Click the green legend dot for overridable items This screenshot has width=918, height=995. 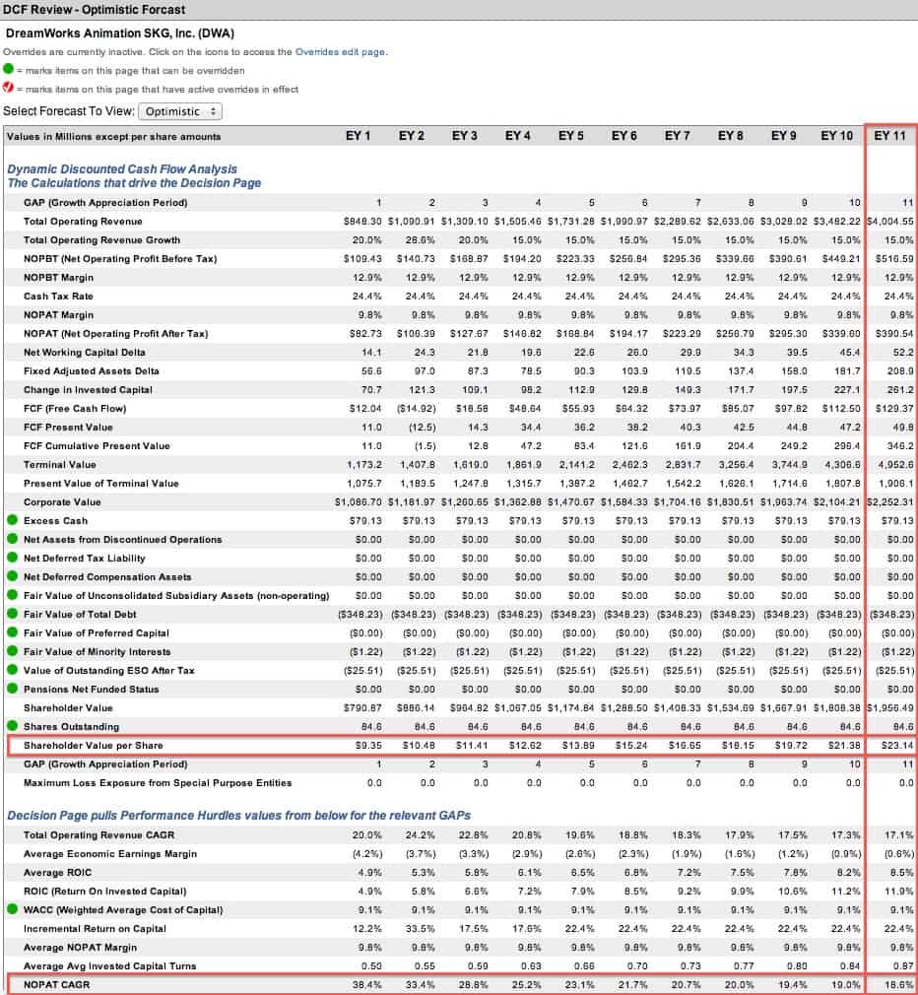[8, 69]
